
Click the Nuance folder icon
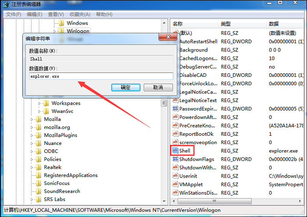click(39, 143)
